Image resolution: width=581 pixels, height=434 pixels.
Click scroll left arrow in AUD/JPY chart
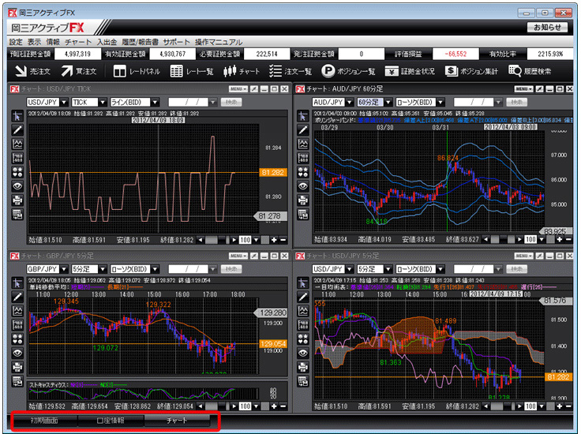tap(485, 240)
